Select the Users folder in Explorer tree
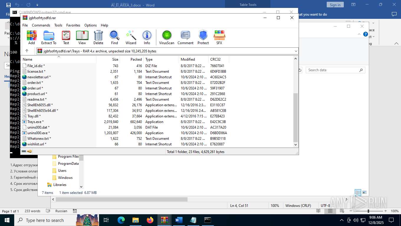Screen dimensions: 401x226 (x=62, y=171)
